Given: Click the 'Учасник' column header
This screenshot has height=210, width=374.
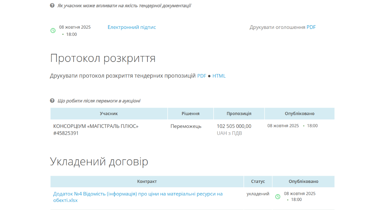Looking at the screenshot, I should click(109, 114).
